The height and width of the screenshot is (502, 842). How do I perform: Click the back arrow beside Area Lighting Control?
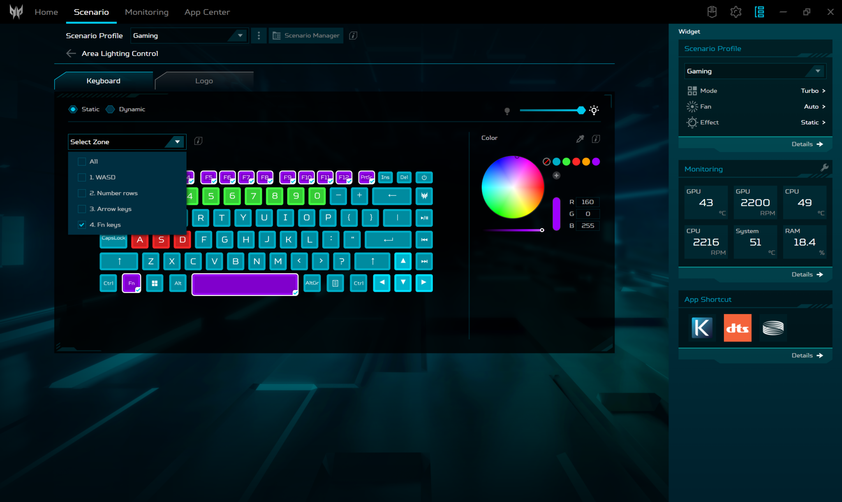pyautogui.click(x=71, y=53)
